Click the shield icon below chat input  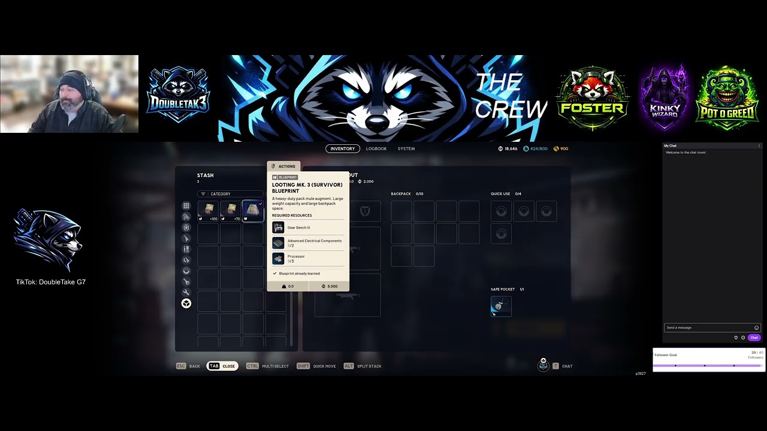736,338
